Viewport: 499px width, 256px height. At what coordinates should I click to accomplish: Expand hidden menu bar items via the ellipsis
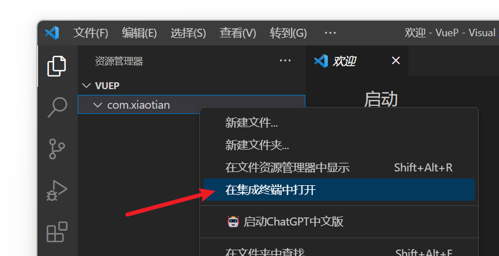click(330, 33)
